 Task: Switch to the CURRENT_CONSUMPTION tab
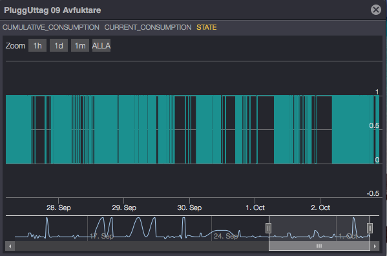[148, 27]
